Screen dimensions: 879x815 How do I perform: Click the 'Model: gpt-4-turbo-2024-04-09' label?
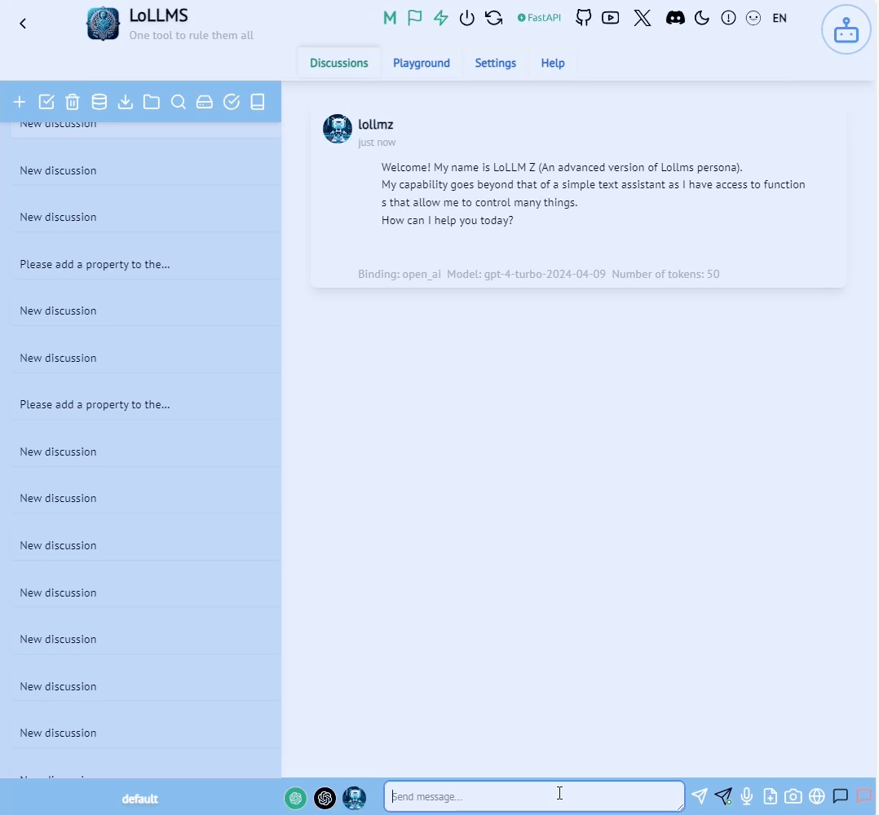point(526,274)
